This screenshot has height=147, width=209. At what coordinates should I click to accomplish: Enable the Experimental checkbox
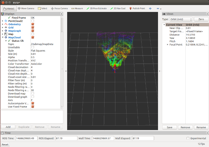click(188, 138)
